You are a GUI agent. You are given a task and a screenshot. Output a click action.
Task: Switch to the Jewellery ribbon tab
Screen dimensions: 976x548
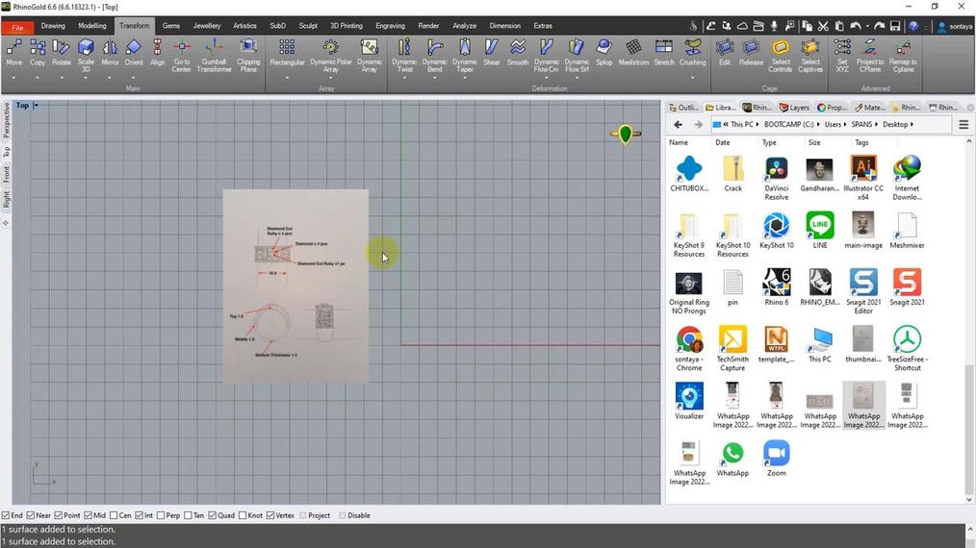pyautogui.click(x=207, y=26)
